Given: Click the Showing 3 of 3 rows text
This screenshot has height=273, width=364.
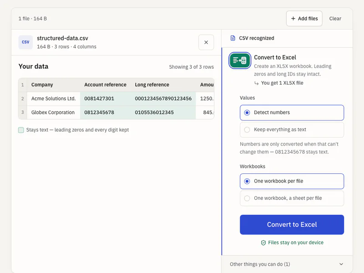Looking at the screenshot, I should [191, 67].
